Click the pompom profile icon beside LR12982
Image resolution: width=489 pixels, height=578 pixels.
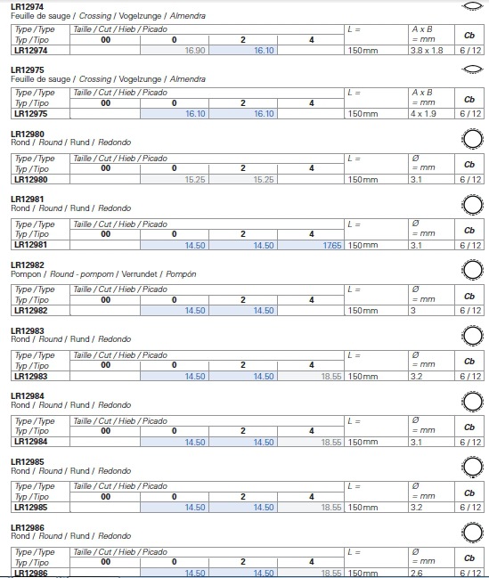(x=472, y=270)
